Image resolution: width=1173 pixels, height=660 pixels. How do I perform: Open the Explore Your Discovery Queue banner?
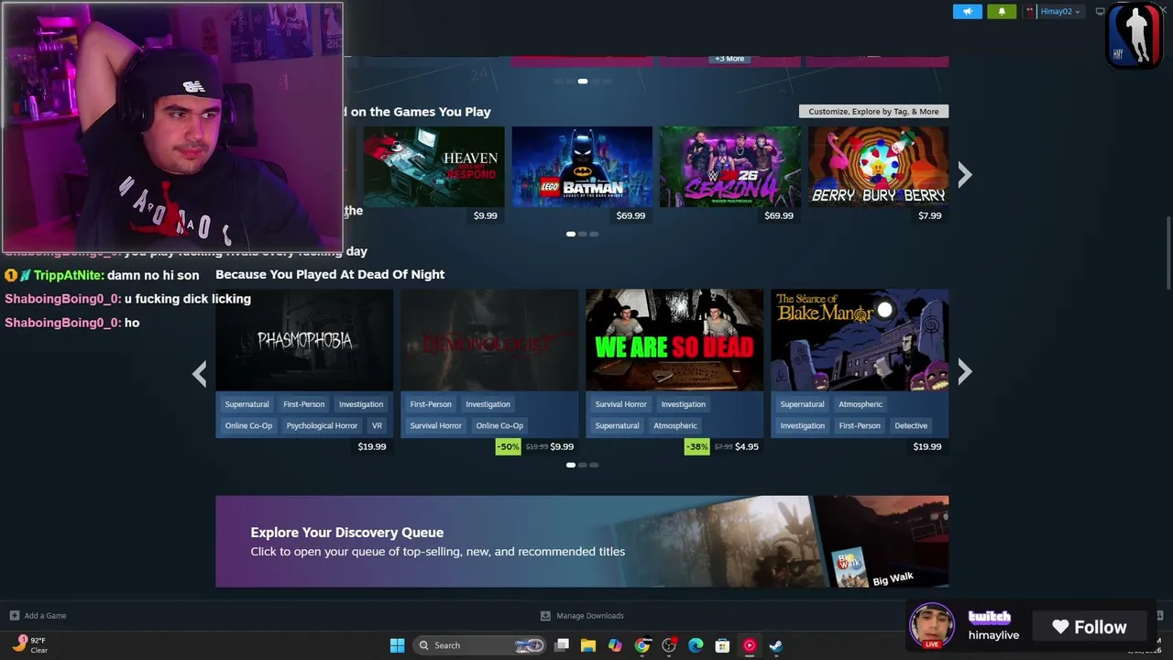click(582, 542)
